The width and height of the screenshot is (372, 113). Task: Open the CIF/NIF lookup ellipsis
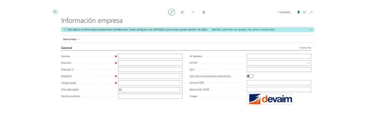click(x=308, y=63)
